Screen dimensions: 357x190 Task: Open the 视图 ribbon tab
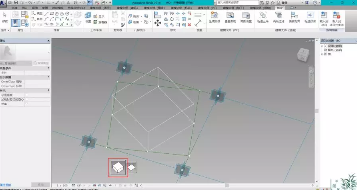34,8
